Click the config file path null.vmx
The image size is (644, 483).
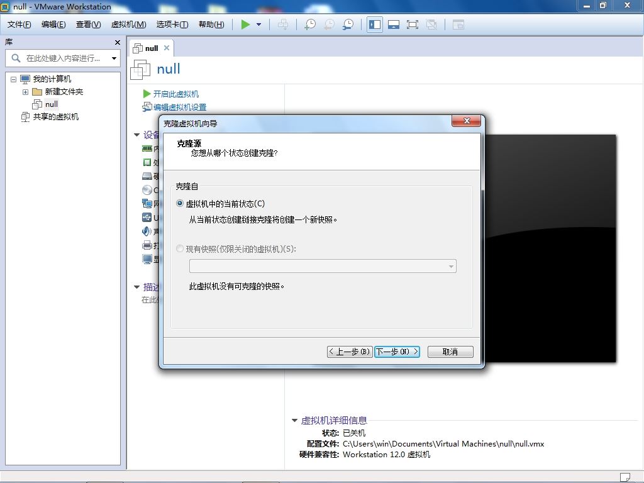tap(443, 444)
